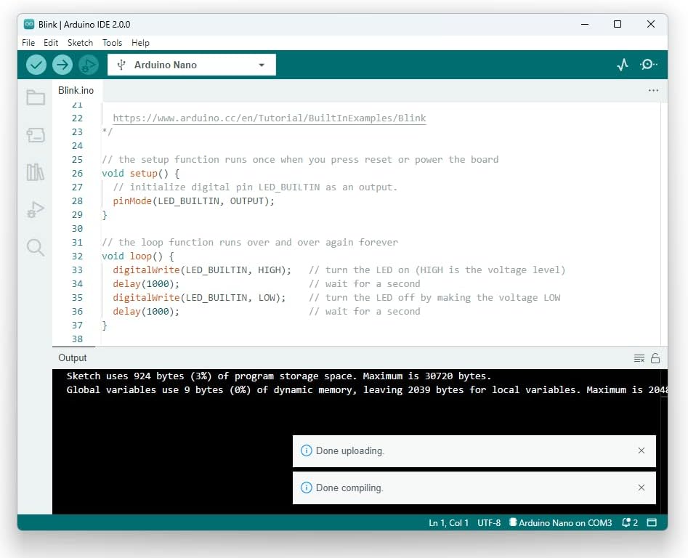Place cursor on digitalWrite(LED_BUILTIN, LOW) line
The image size is (688, 558).
click(x=199, y=298)
